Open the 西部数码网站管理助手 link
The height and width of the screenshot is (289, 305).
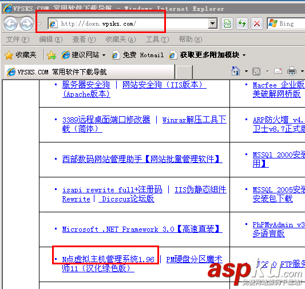142,159
